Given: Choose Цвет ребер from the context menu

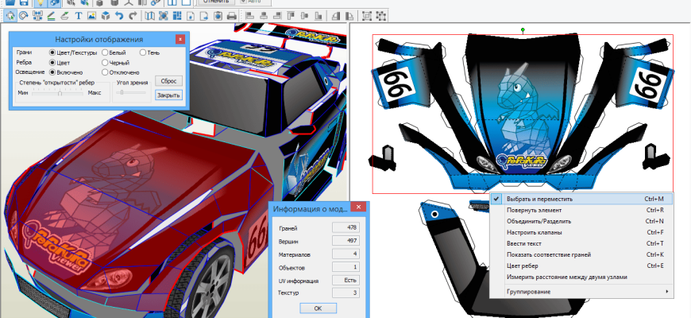Looking at the screenshot, I should [581, 266].
